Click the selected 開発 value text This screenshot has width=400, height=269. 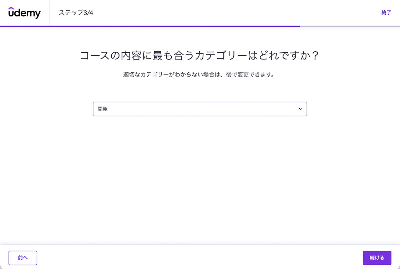pyautogui.click(x=103, y=109)
